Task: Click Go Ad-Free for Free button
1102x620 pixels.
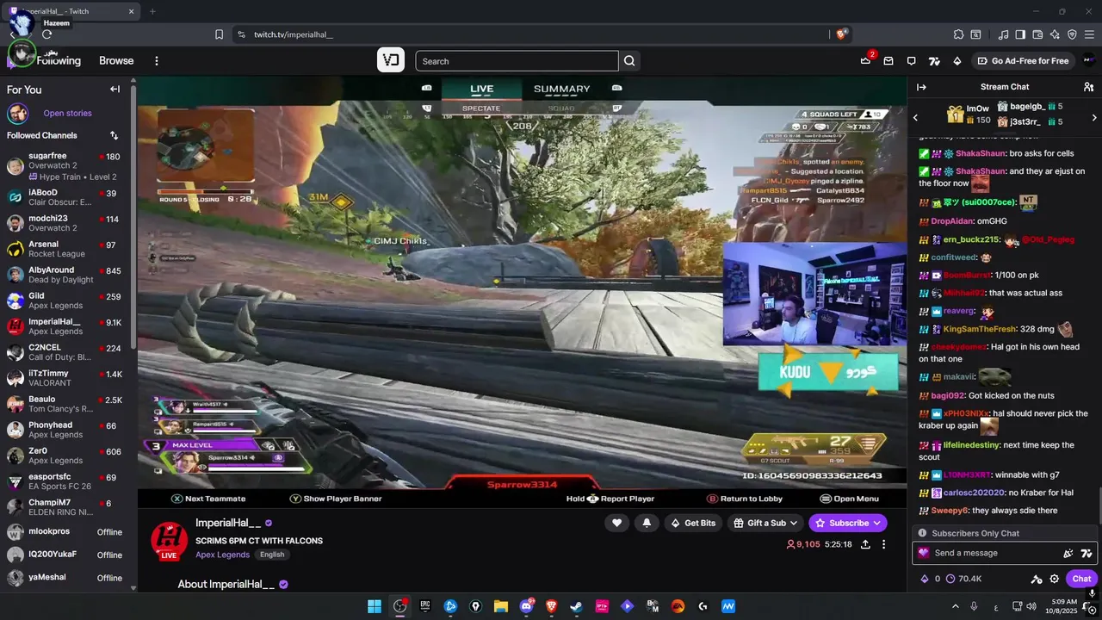Action: tap(1022, 61)
